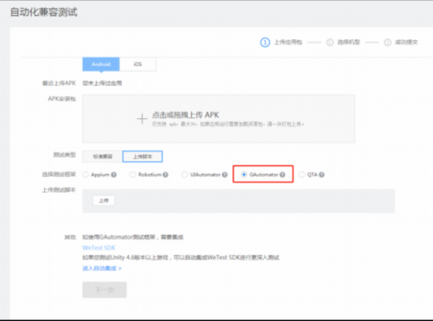Open the help icon next to Robotium
This screenshot has width=433, height=321.
pos(165,175)
